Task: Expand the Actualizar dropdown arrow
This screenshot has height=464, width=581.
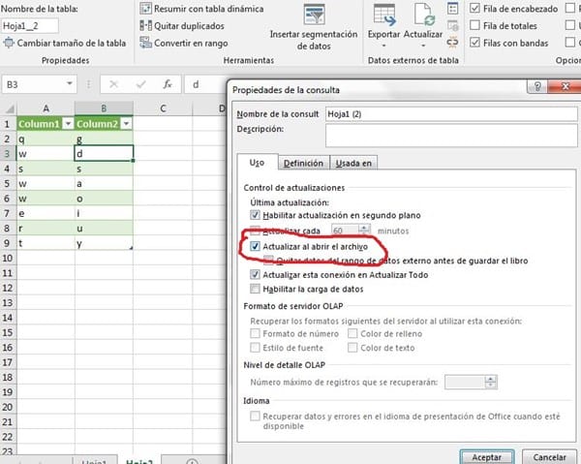Action: click(423, 46)
